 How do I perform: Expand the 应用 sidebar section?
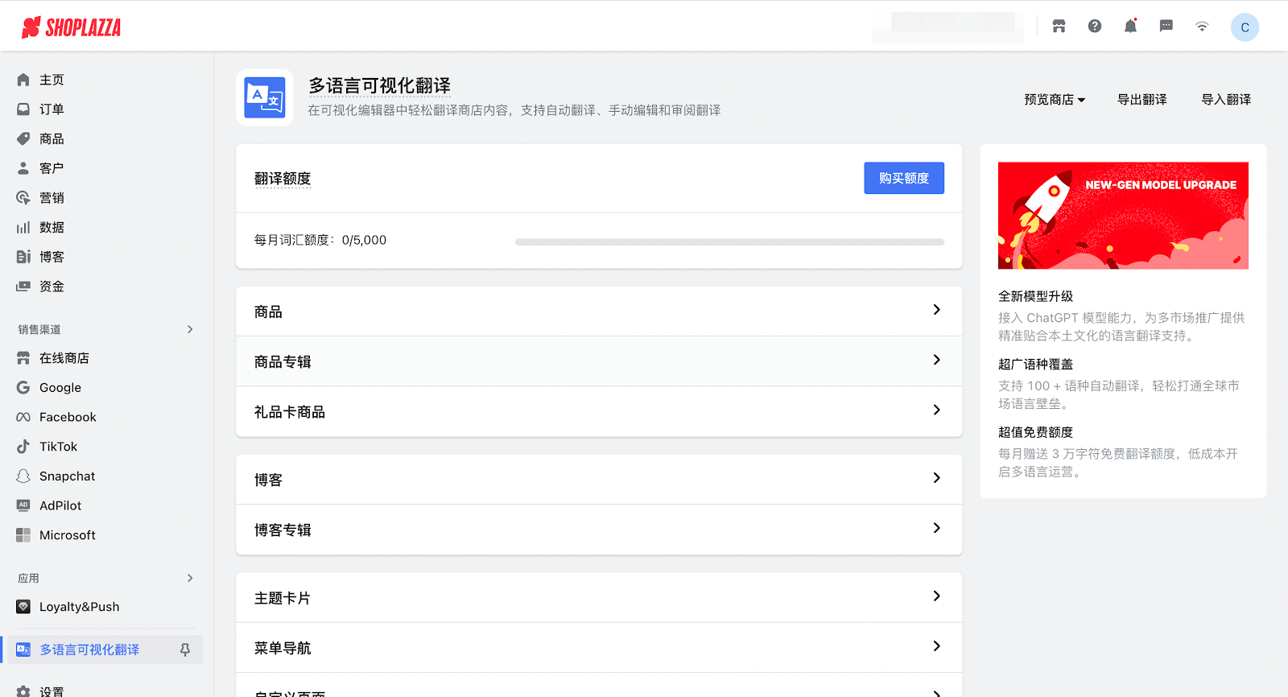click(190, 578)
